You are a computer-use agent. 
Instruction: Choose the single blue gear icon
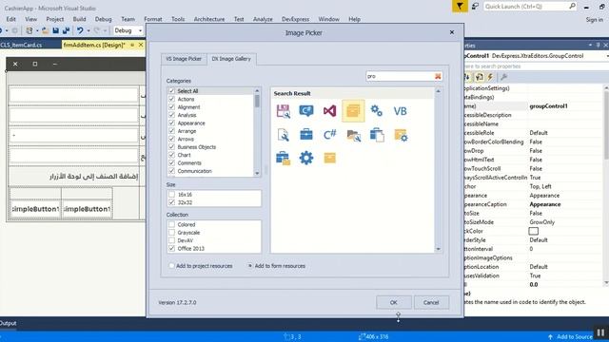click(x=306, y=158)
